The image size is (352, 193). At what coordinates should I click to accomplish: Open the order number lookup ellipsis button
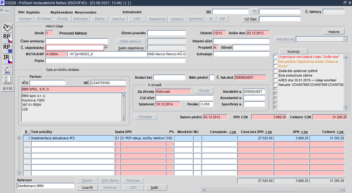[x=106, y=47]
